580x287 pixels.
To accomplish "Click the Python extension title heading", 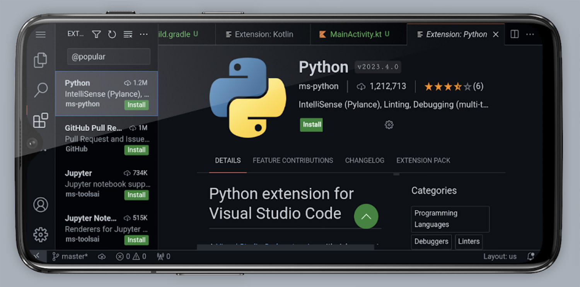I will tap(324, 67).
